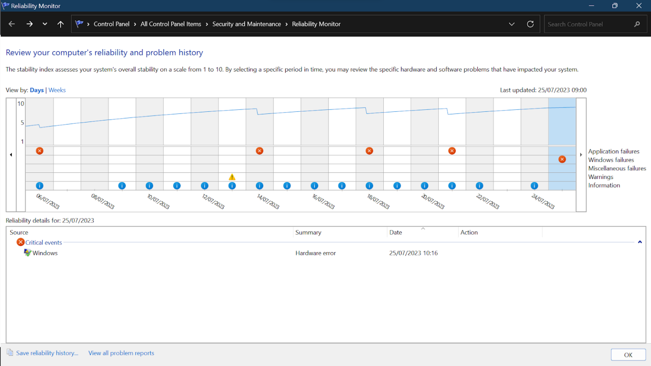Navigate to Control Panel via the breadcrumb

pyautogui.click(x=111, y=24)
